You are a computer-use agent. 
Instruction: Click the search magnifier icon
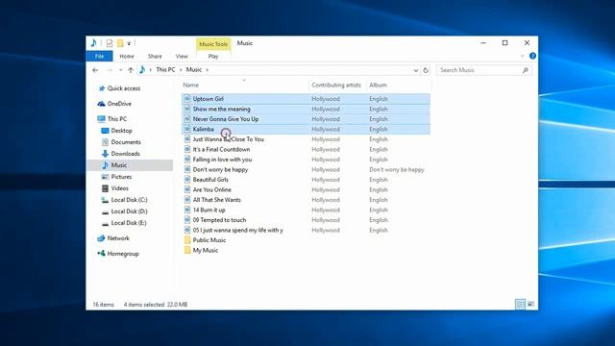526,70
